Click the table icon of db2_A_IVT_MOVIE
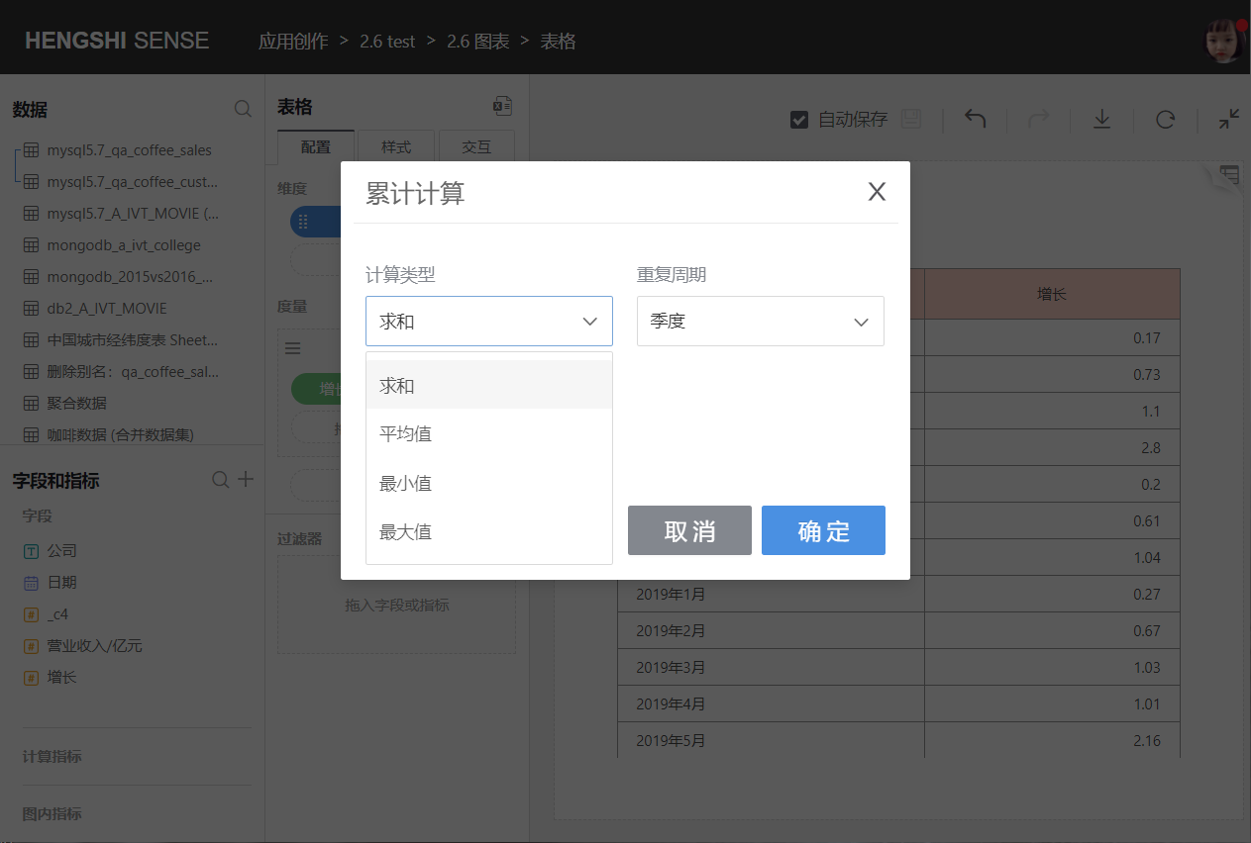This screenshot has height=843, width=1251. tap(32, 309)
